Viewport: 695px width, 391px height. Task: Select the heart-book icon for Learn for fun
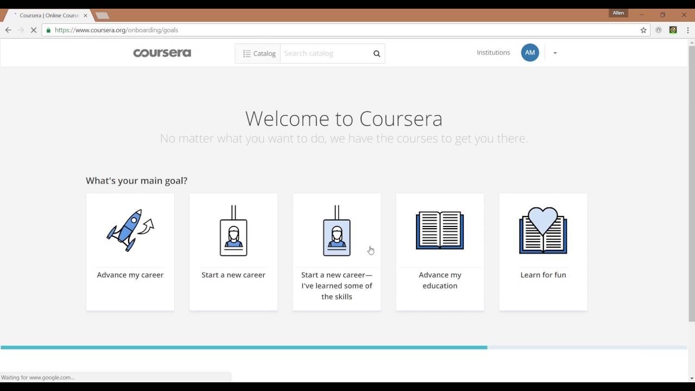tap(542, 230)
